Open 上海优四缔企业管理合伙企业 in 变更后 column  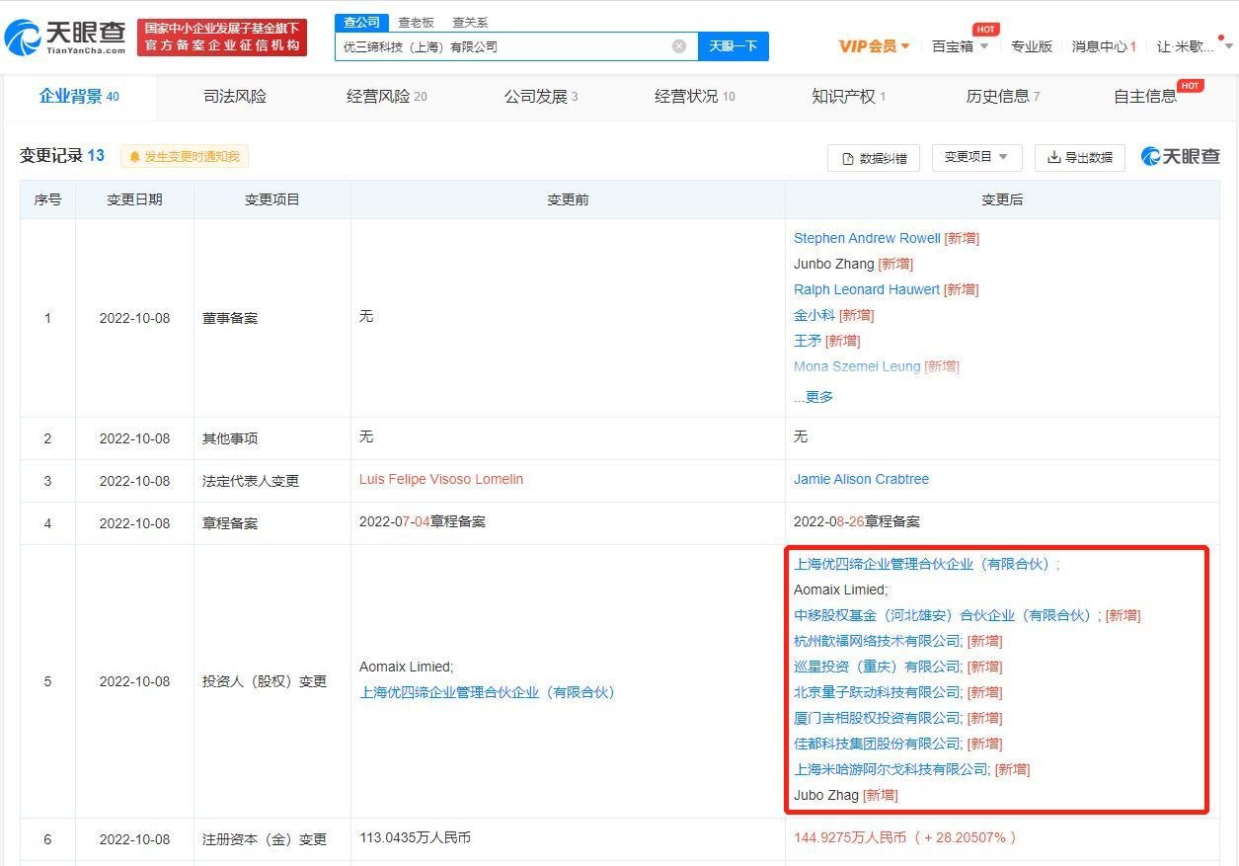point(923,564)
